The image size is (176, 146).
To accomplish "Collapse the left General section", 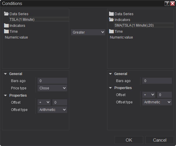I will tap(6, 74).
